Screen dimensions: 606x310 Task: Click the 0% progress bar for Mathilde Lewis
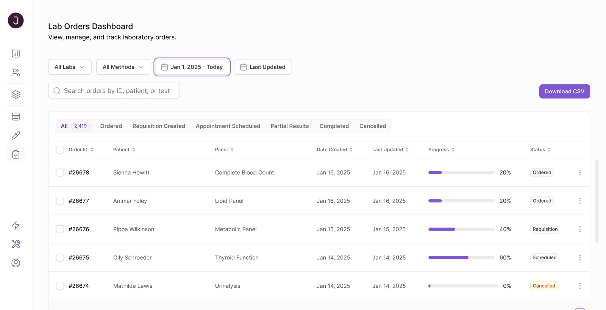click(x=463, y=286)
